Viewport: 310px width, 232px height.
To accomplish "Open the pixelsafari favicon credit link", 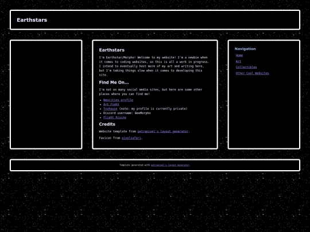I will 131,138.
